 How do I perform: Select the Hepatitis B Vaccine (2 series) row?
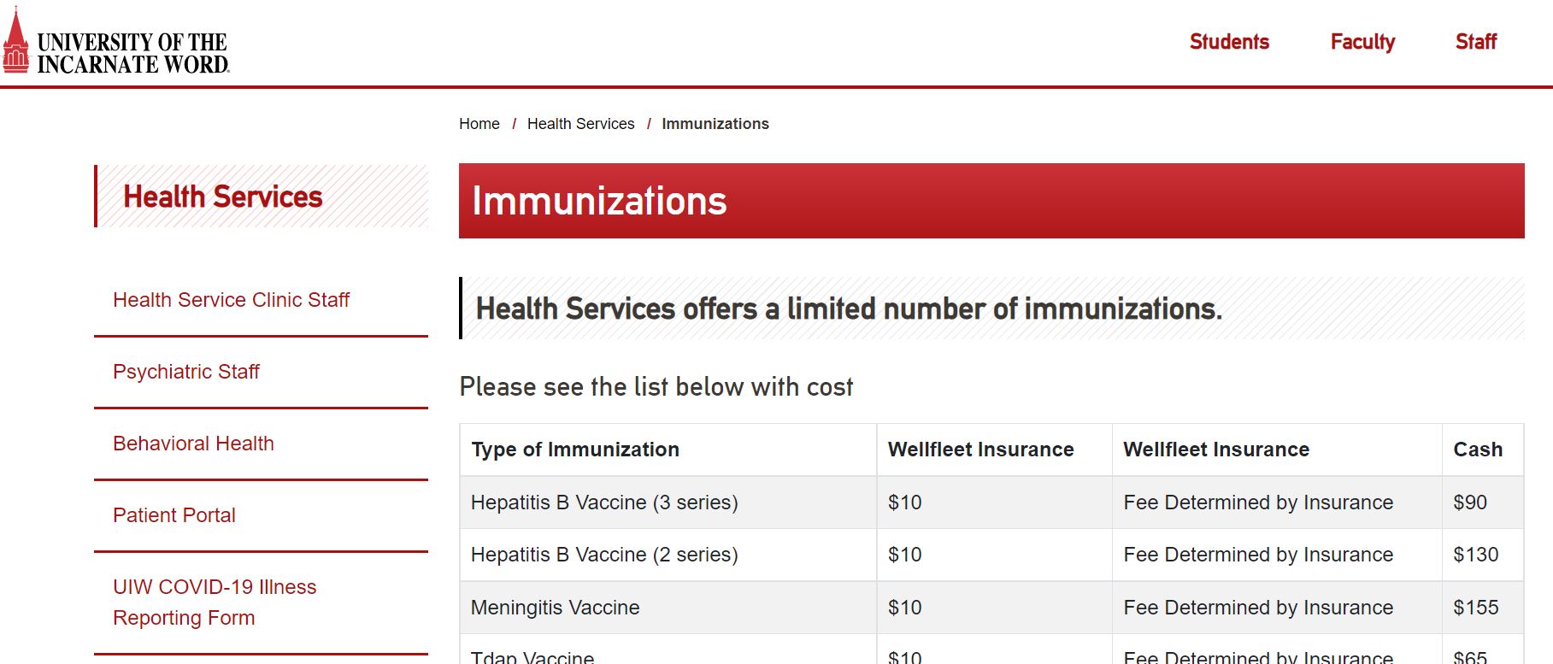(991, 555)
